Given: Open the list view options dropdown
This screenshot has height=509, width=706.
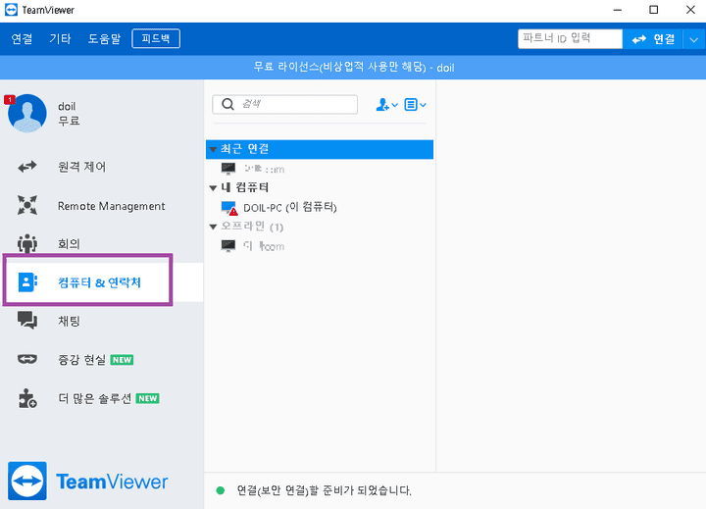Looking at the screenshot, I should pyautogui.click(x=415, y=105).
